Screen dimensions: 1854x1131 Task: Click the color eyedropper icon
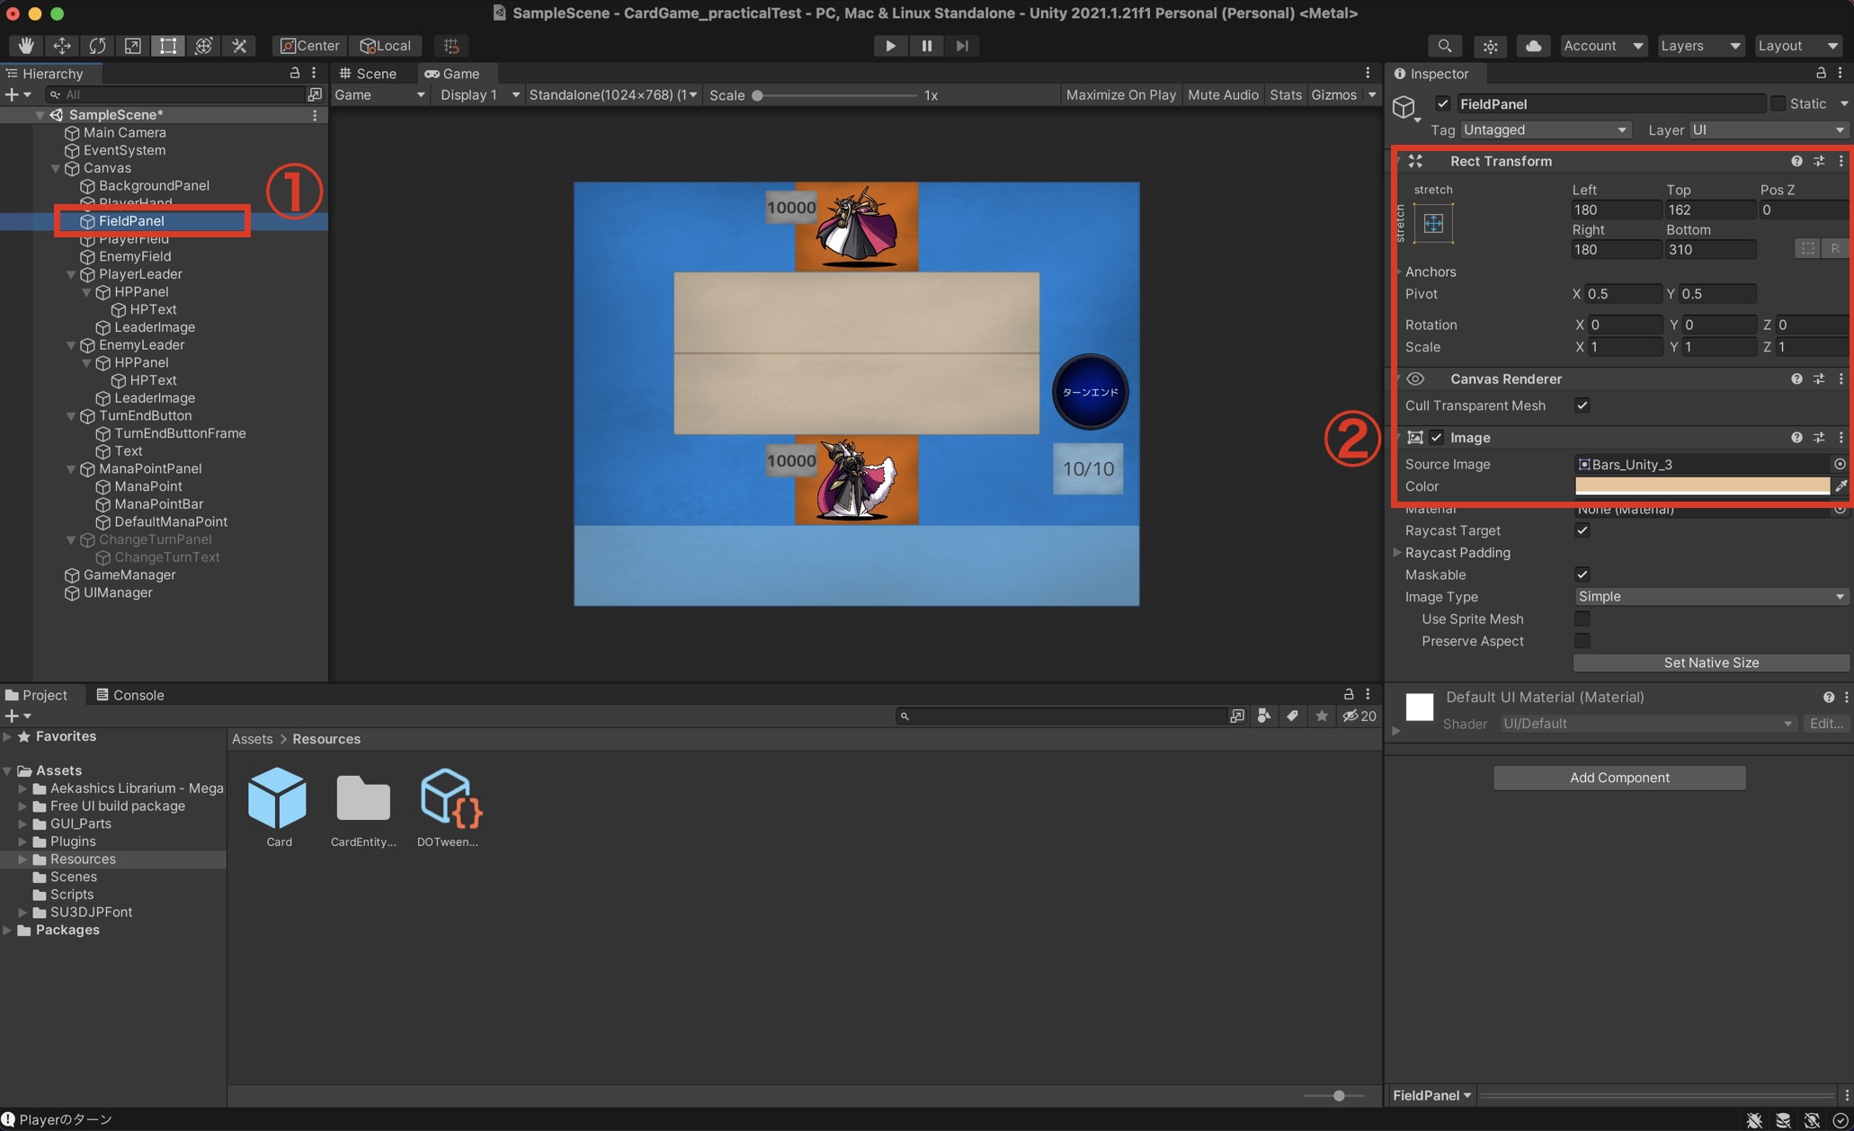[x=1841, y=486]
